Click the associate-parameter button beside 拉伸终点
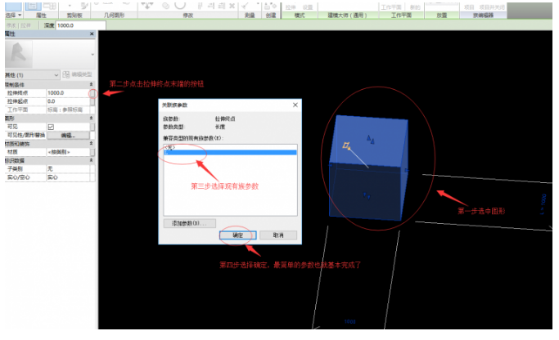Image resolution: width=559 pixels, height=340 pixels. point(92,93)
